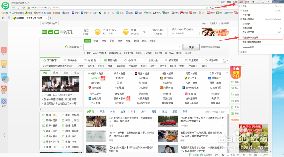The width and height of the screenshot is (284, 157).
Task: Click in the 360 search input field
Action: pyautogui.click(x=133, y=47)
